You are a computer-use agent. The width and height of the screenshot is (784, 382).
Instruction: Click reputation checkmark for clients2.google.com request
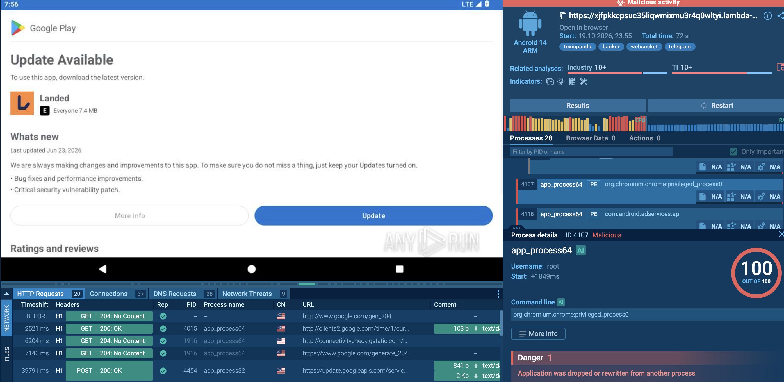pyautogui.click(x=163, y=328)
